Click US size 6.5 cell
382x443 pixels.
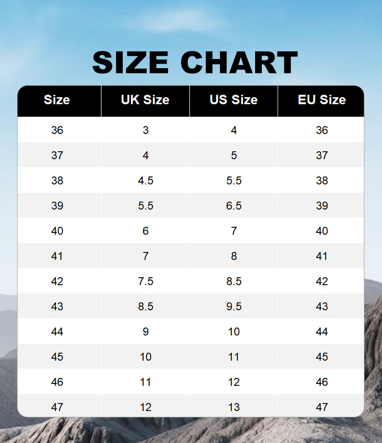[x=234, y=206]
